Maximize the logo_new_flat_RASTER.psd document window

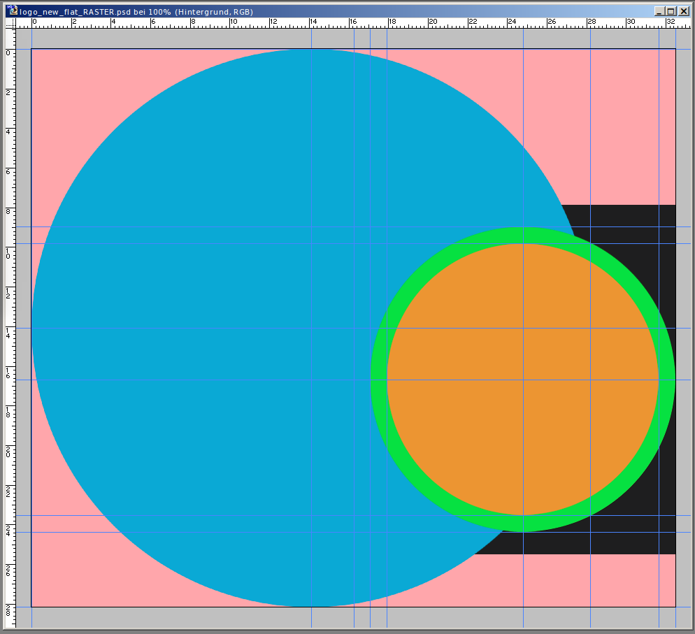coord(671,11)
